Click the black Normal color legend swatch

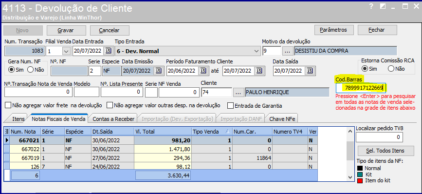(x=360, y=168)
